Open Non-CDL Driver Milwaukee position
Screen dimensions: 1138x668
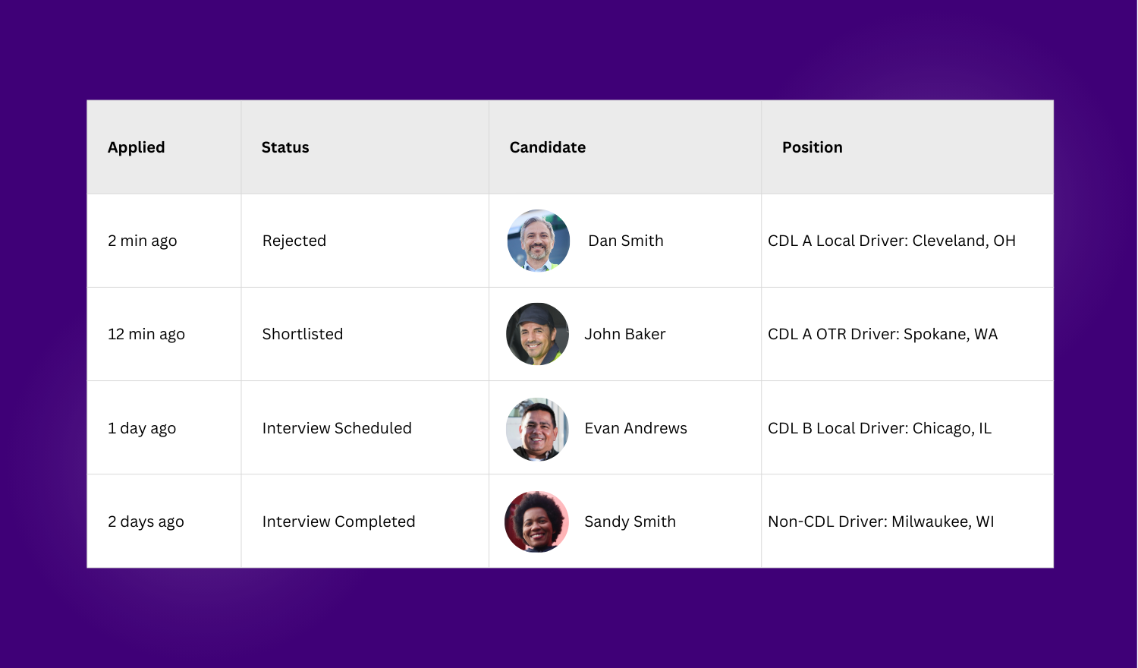[x=881, y=521]
